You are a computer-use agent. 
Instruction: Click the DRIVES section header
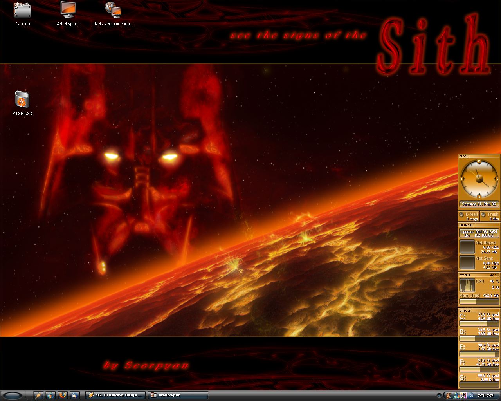pyautogui.click(x=479, y=311)
